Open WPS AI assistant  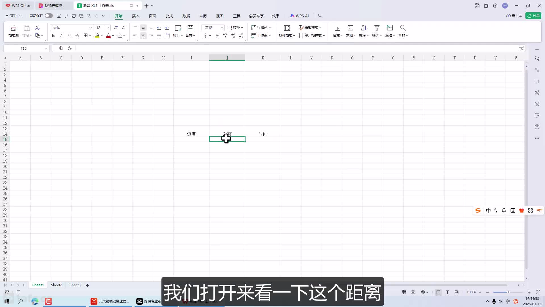(299, 16)
